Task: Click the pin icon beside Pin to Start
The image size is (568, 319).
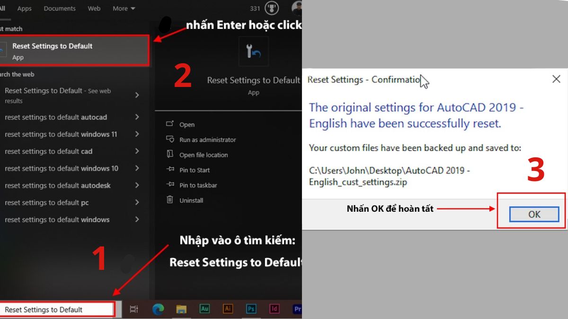Action: click(x=170, y=169)
